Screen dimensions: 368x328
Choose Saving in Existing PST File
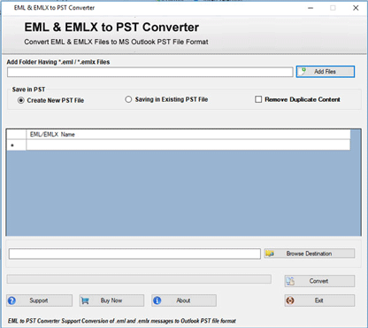[x=166, y=99]
